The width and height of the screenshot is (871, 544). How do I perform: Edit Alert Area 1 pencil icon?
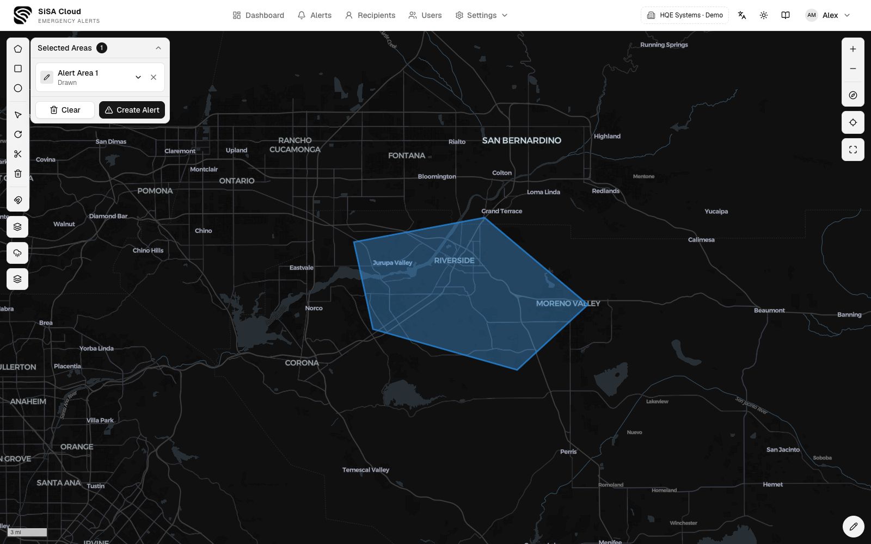point(47,77)
